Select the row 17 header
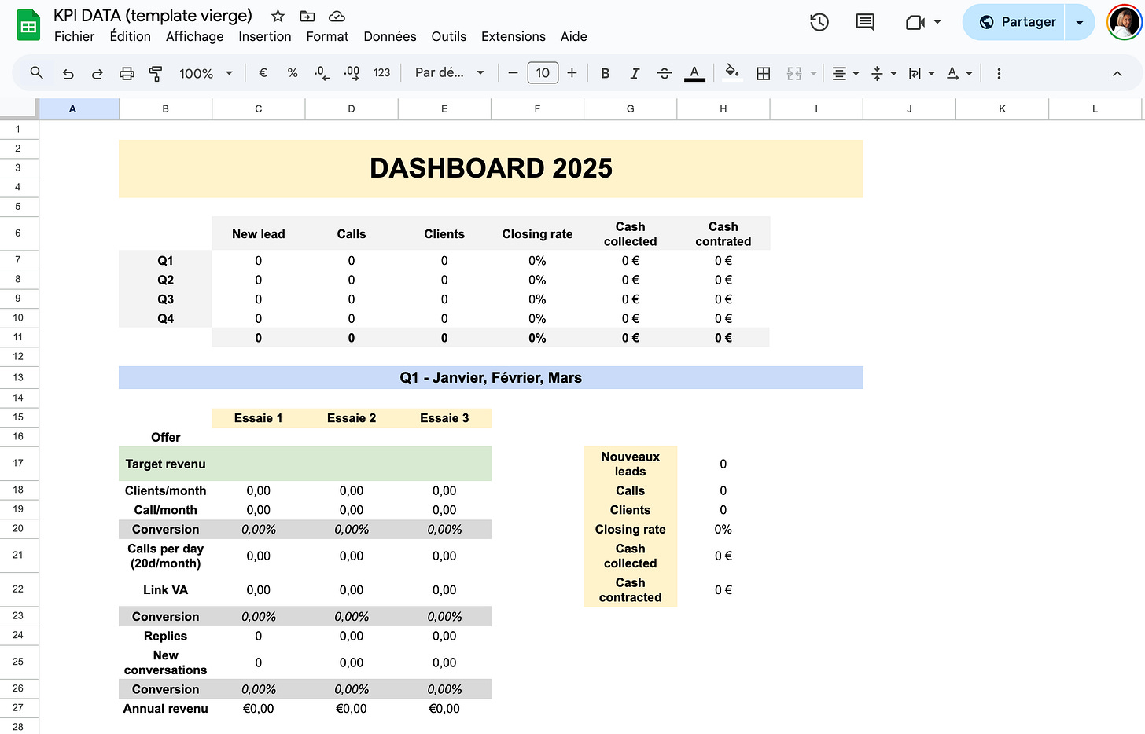The width and height of the screenshot is (1145, 734). tap(18, 463)
